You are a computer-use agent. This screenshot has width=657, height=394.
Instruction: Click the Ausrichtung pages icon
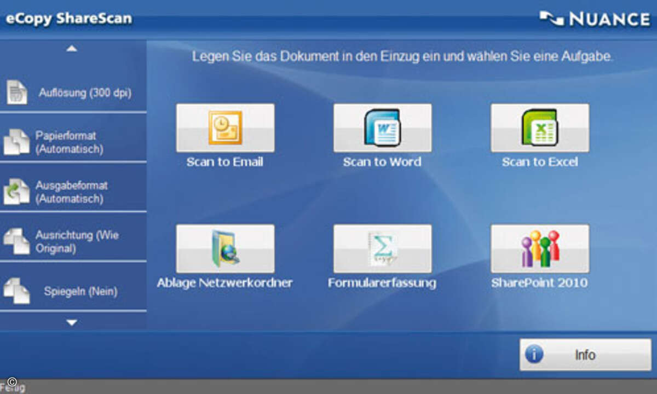pyautogui.click(x=16, y=241)
